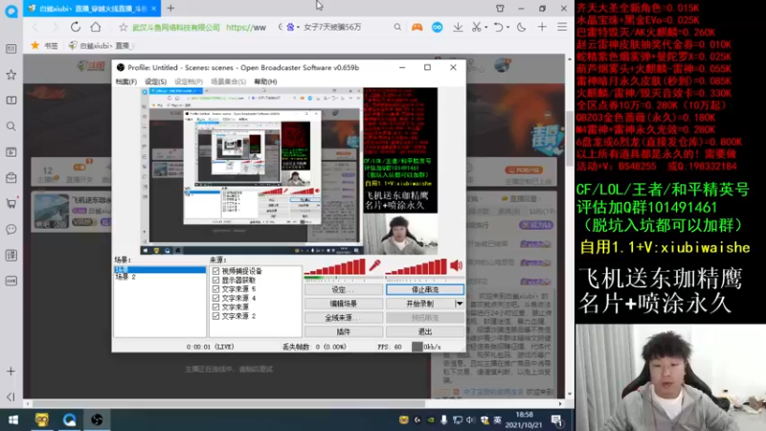Click the OBS icon on the taskbar

(x=97, y=420)
